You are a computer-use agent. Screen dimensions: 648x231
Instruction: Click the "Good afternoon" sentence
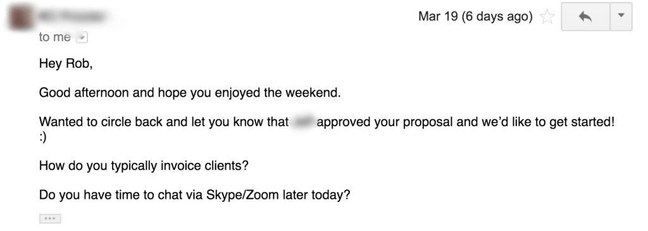[190, 93]
